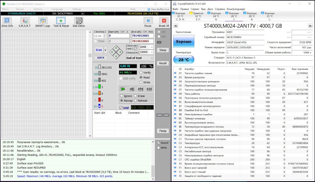Click the End time spinner arrows

click(105, 36)
